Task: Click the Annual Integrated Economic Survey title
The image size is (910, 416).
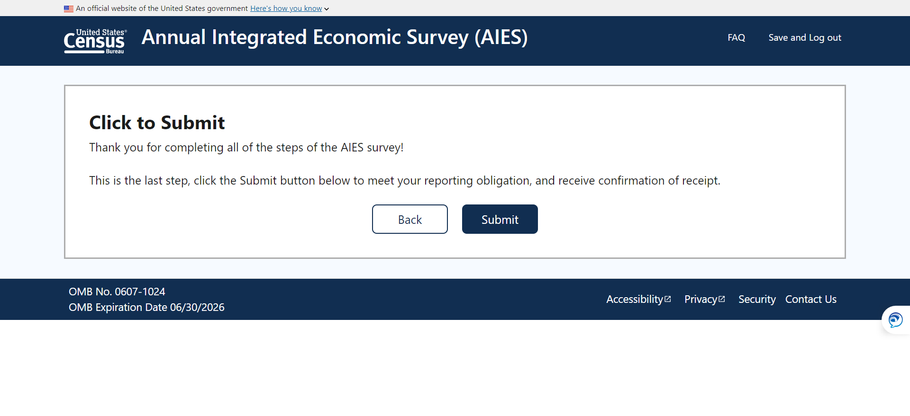Action: (334, 37)
